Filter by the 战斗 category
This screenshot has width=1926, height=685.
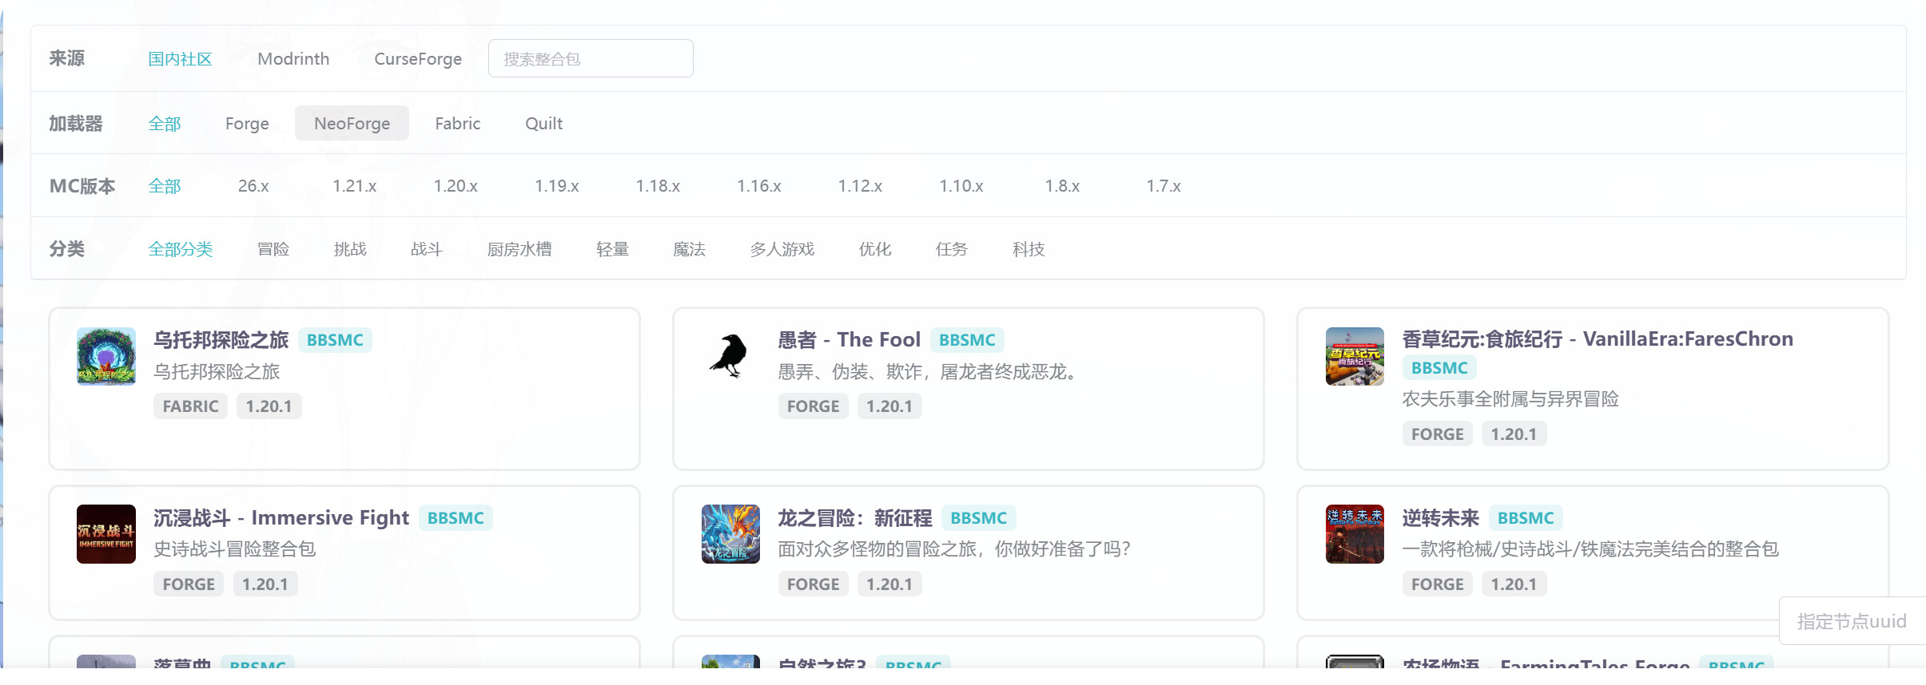pos(427,249)
